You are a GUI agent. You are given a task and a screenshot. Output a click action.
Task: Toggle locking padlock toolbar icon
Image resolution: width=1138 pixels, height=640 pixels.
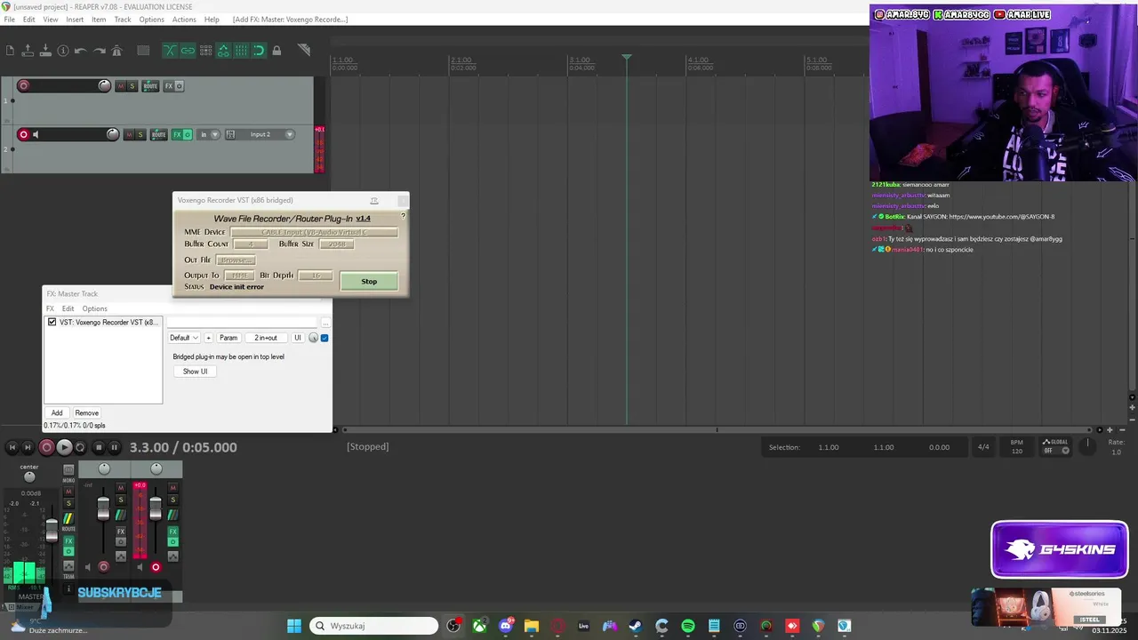(x=276, y=51)
